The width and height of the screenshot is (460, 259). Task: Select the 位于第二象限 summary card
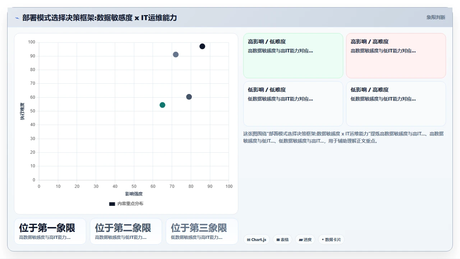126,231
